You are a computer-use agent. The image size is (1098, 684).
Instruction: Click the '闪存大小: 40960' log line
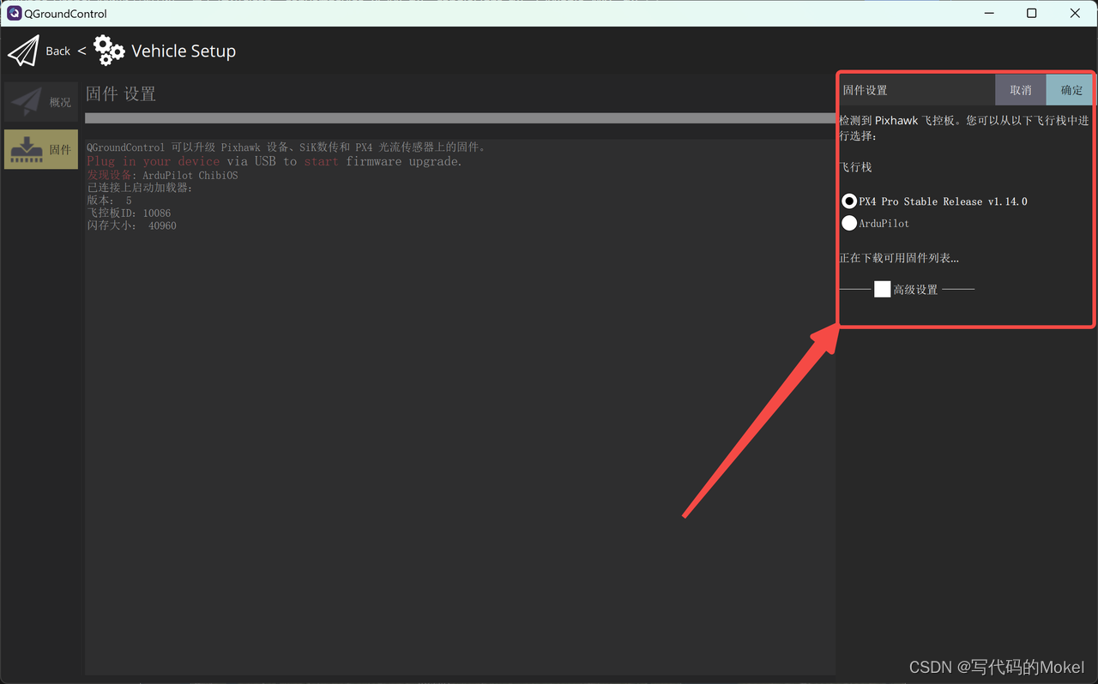point(131,226)
